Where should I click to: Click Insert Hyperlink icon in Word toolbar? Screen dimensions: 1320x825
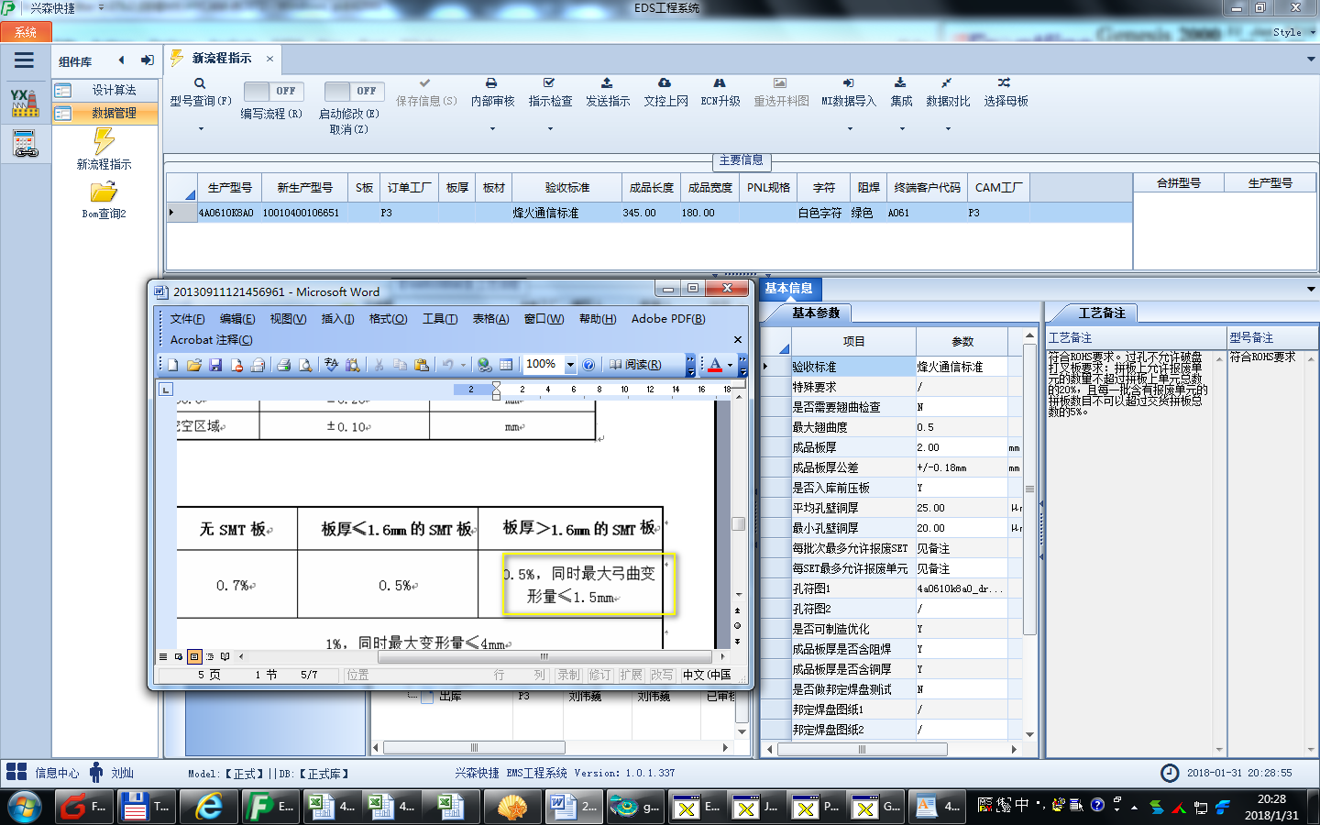tap(484, 365)
